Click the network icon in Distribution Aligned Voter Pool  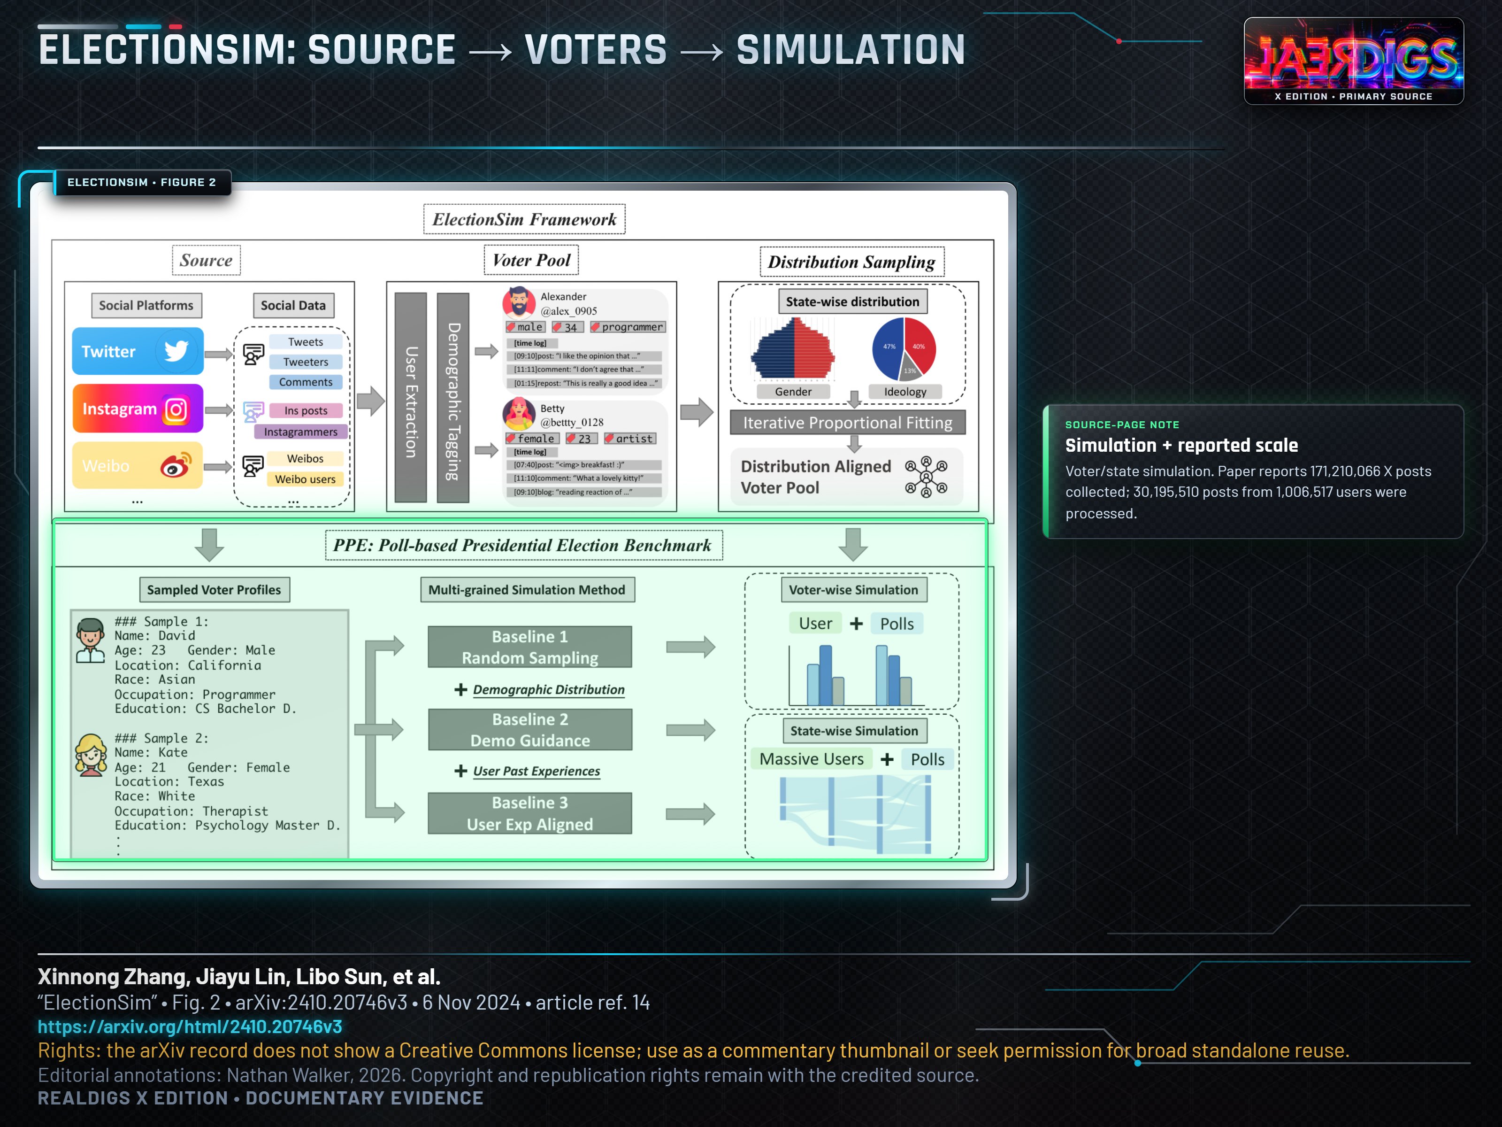tap(926, 477)
